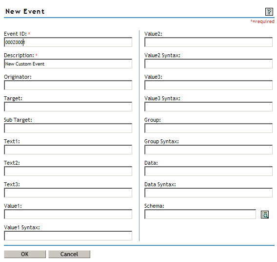
Task: Select the Group Syntax text box
Action: pyautogui.click(x=208, y=150)
